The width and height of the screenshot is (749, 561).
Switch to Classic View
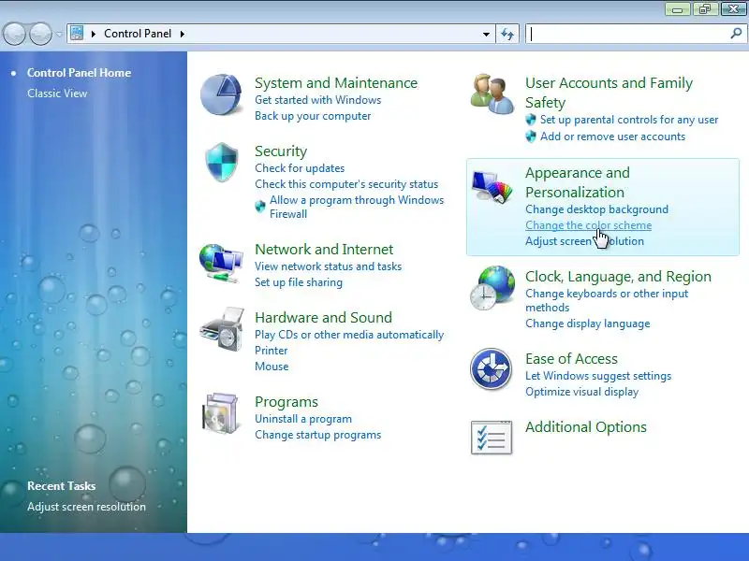click(x=57, y=93)
